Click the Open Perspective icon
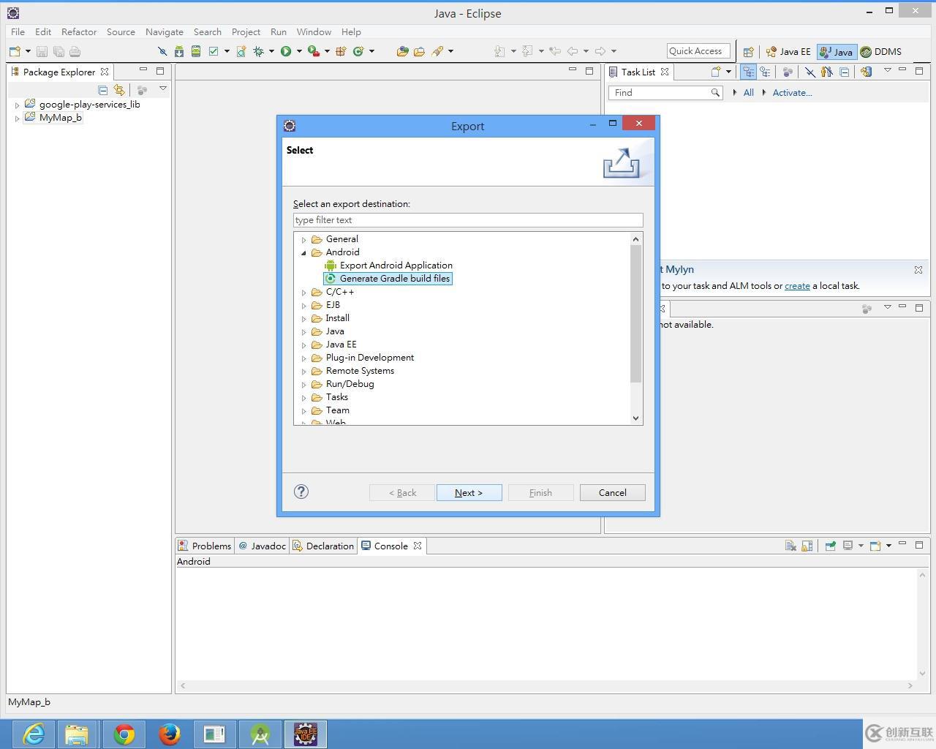This screenshot has width=936, height=749. click(x=748, y=52)
